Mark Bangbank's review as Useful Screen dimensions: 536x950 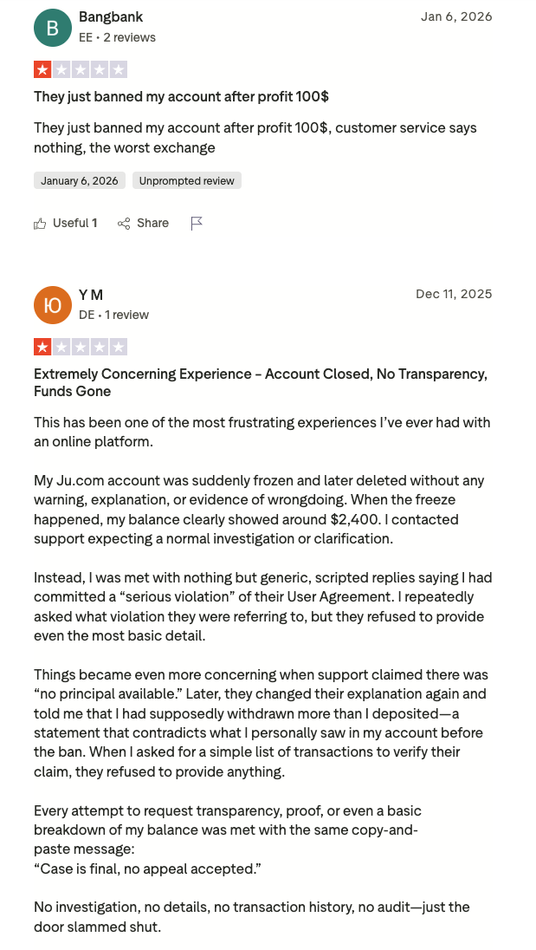point(65,224)
